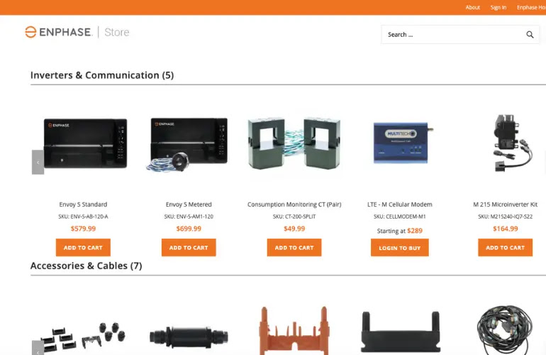
Task: Click SKU: ENV-S-AB-120-A text
Action: pos(83,217)
